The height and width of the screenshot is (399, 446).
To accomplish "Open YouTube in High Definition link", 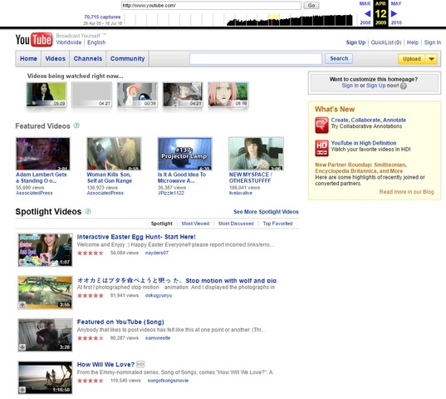I will 364,143.
